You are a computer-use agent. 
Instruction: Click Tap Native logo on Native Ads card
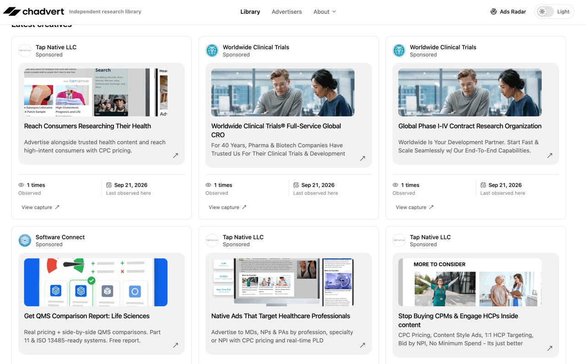tap(212, 240)
